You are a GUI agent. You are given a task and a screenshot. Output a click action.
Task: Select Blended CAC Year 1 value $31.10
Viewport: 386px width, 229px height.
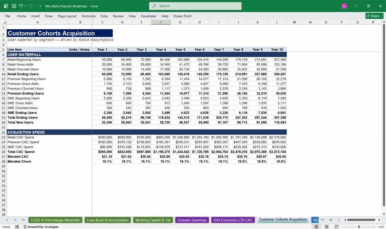pyautogui.click(x=103, y=157)
